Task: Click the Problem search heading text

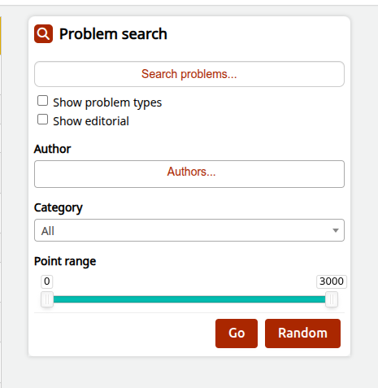Action: click(x=113, y=34)
